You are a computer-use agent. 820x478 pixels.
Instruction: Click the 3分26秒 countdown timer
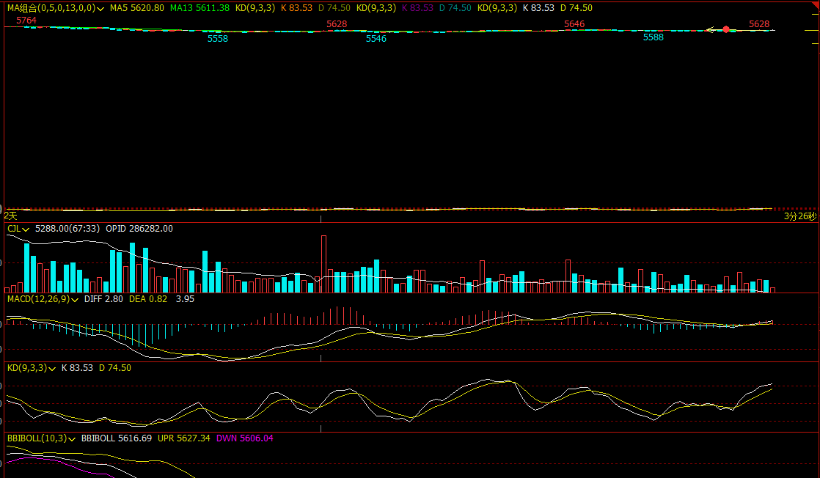[x=799, y=216]
